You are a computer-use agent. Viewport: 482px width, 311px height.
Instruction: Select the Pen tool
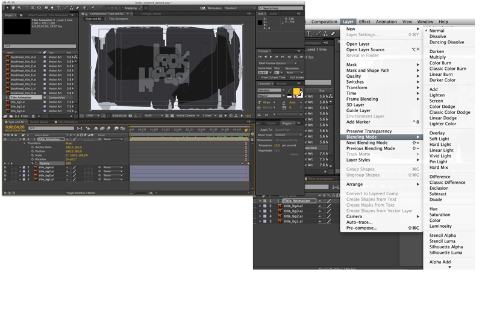click(x=52, y=8)
